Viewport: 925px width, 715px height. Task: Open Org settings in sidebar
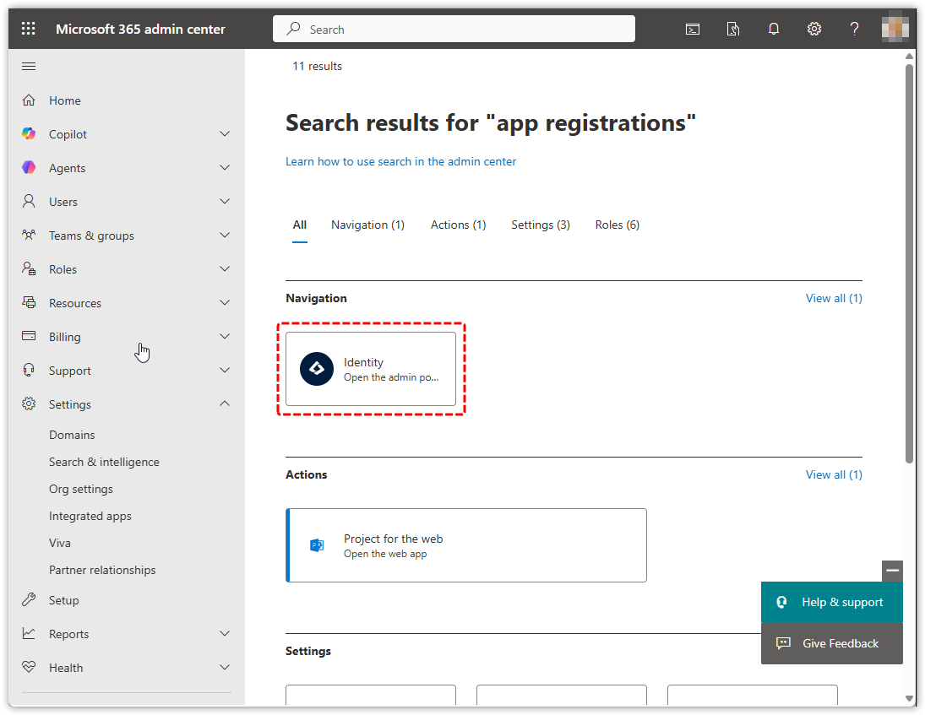(81, 489)
